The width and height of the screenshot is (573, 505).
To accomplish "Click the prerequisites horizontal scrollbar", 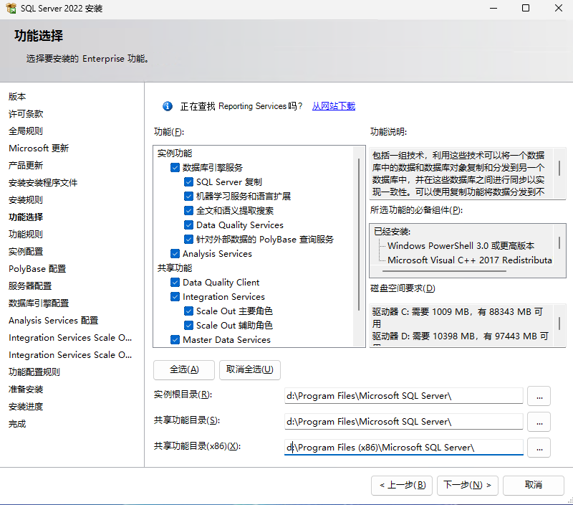I will tap(444, 271).
